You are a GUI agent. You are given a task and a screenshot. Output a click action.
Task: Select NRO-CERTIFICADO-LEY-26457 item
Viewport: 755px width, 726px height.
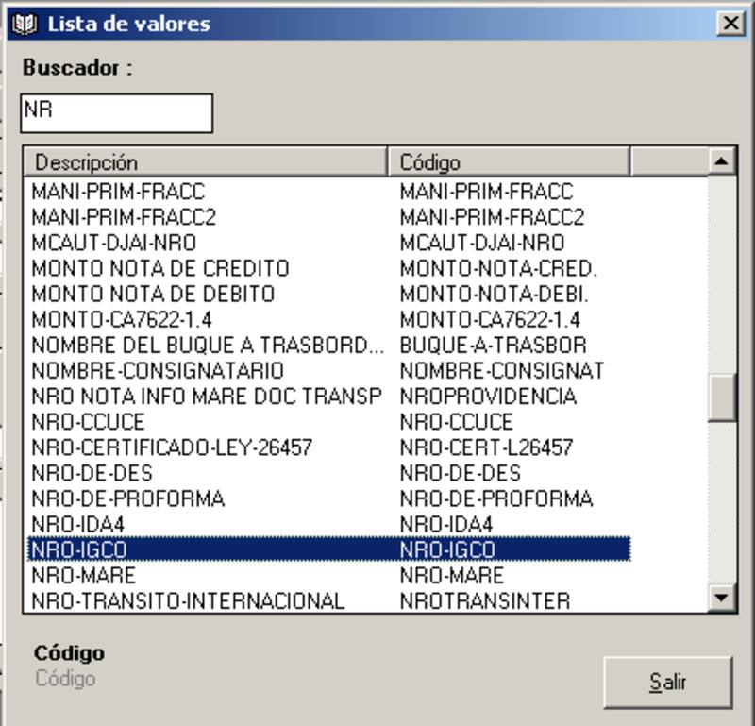172,447
